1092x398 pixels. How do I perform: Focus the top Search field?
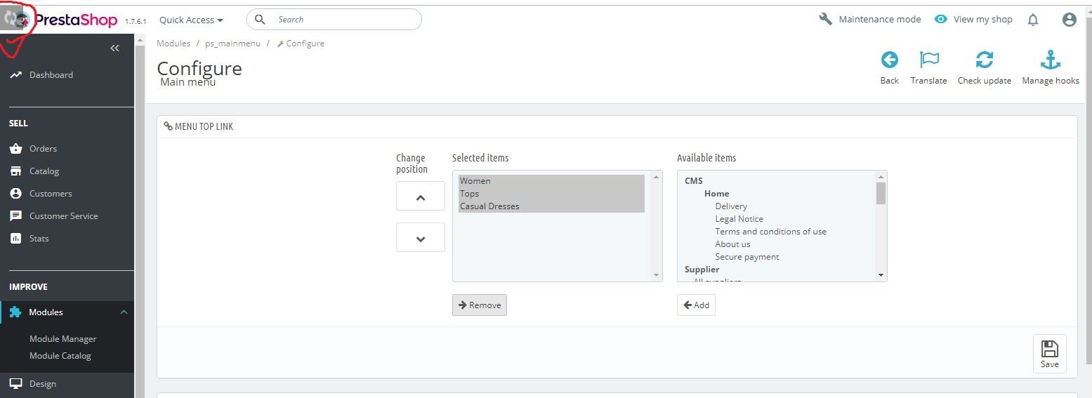coord(334,20)
